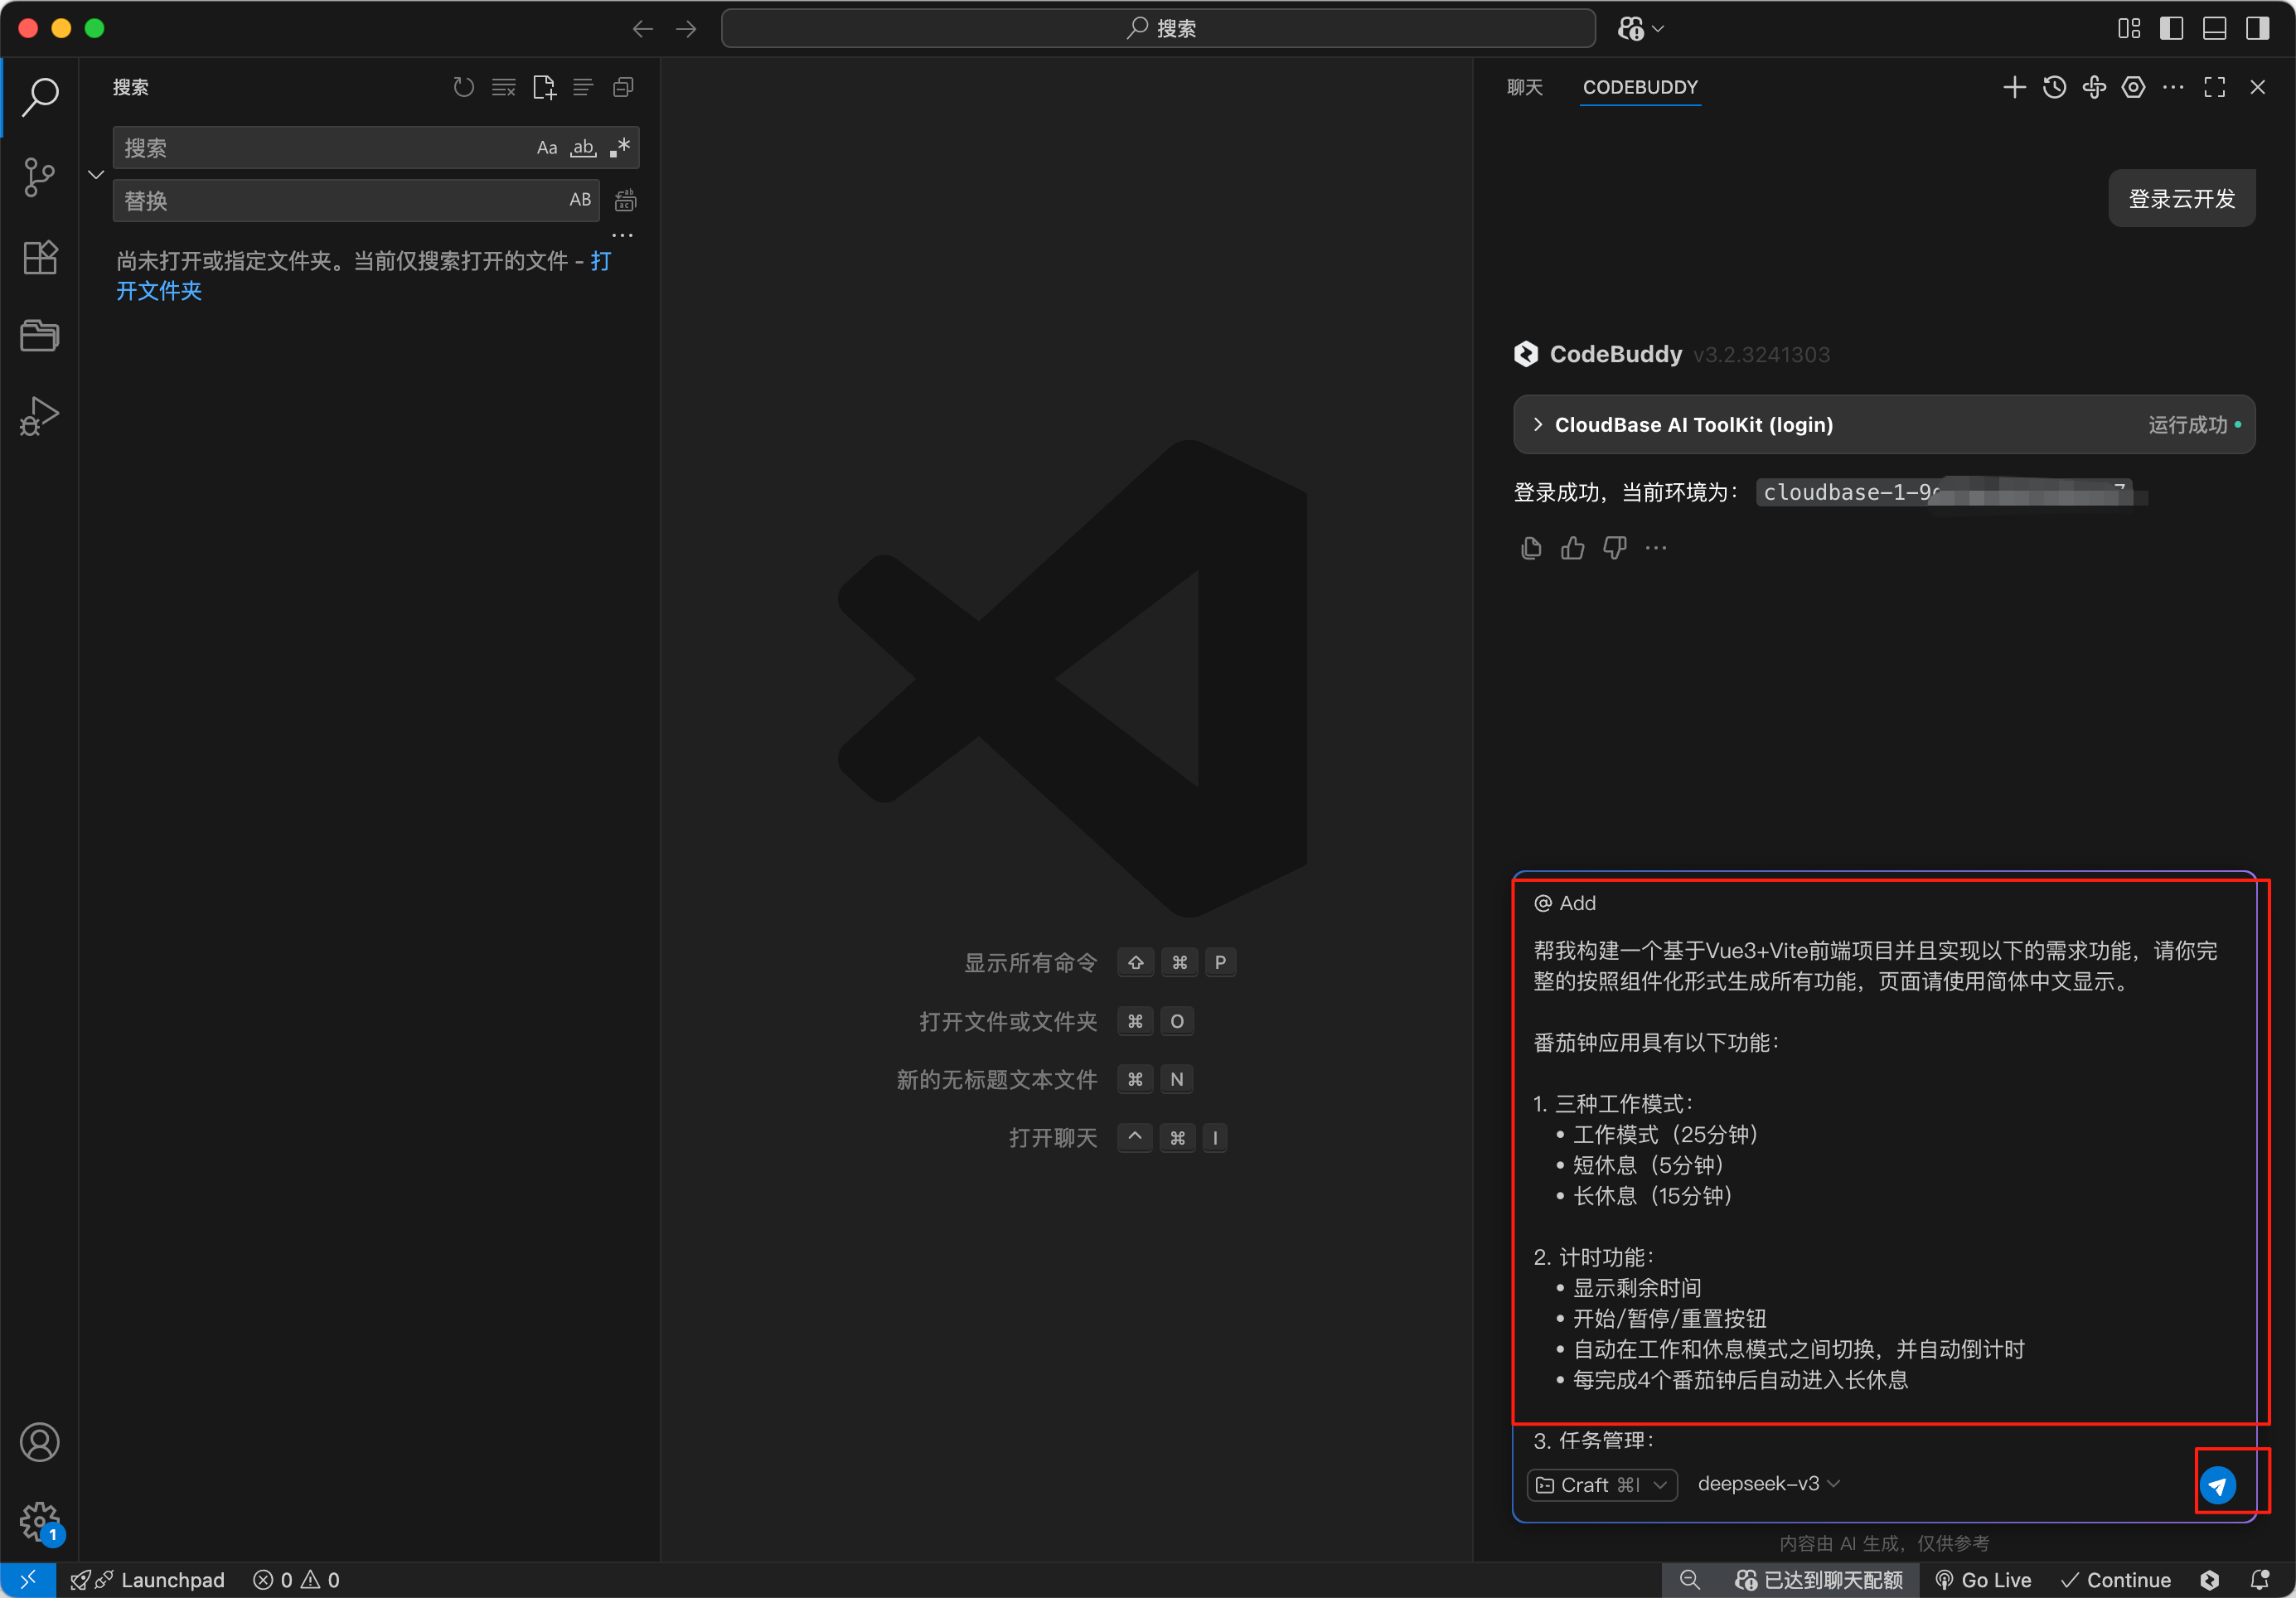
Task: Open notifications bell in status bar
Action: pos(2260,1580)
